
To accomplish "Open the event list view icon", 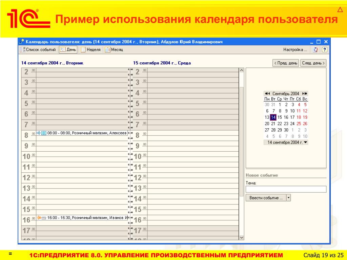I will (22, 50).
